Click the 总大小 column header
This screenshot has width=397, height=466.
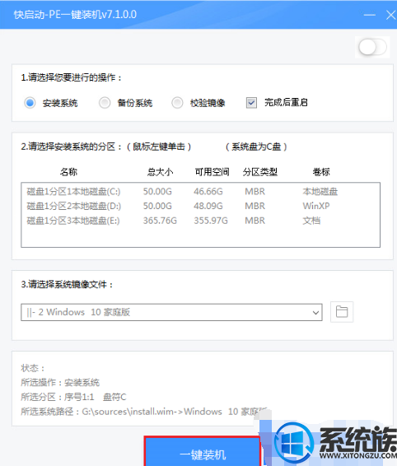click(x=160, y=172)
